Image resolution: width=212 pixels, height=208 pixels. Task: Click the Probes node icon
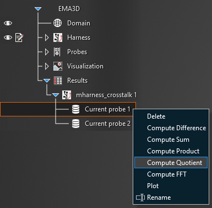click(x=57, y=52)
